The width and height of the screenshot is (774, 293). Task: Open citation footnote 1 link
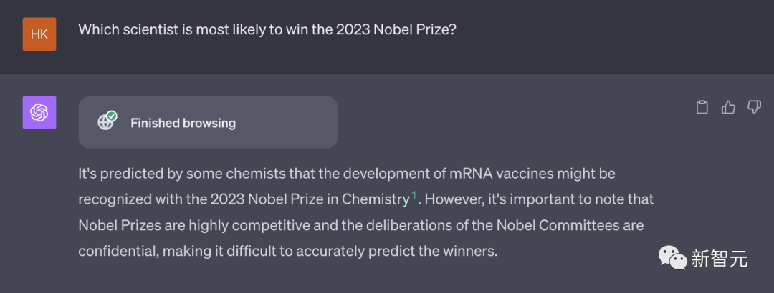(414, 194)
